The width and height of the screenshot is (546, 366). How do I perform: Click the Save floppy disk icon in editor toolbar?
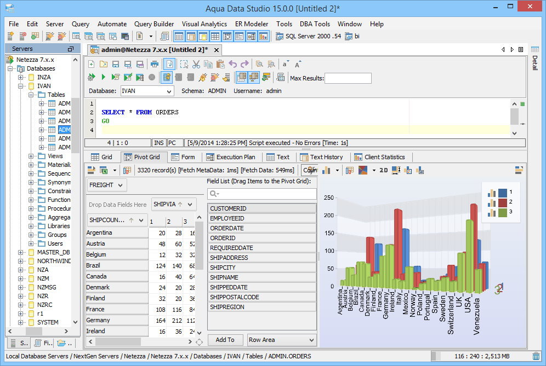116,65
